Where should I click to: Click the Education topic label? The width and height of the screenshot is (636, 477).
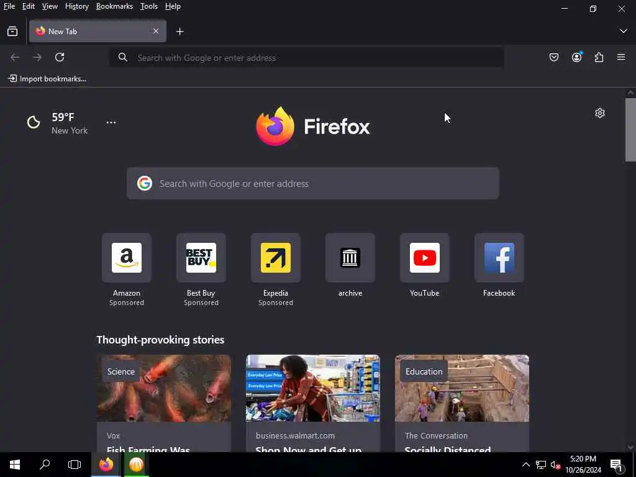coord(424,371)
